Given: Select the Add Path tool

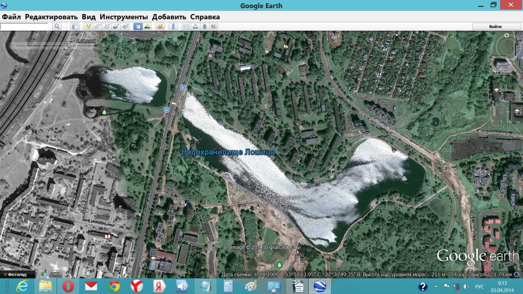Looking at the screenshot, I should coord(107,27).
